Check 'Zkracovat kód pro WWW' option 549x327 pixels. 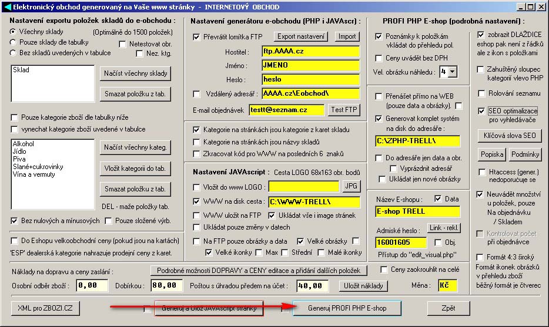pyautogui.click(x=196, y=154)
